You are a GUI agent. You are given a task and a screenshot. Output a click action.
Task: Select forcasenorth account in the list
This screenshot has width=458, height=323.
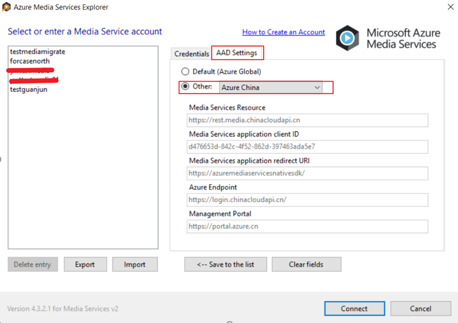pyautogui.click(x=30, y=61)
